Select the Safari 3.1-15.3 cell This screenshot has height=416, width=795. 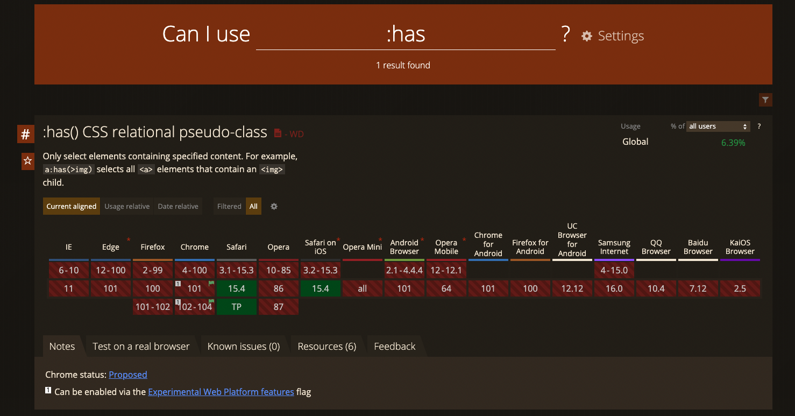click(x=237, y=270)
